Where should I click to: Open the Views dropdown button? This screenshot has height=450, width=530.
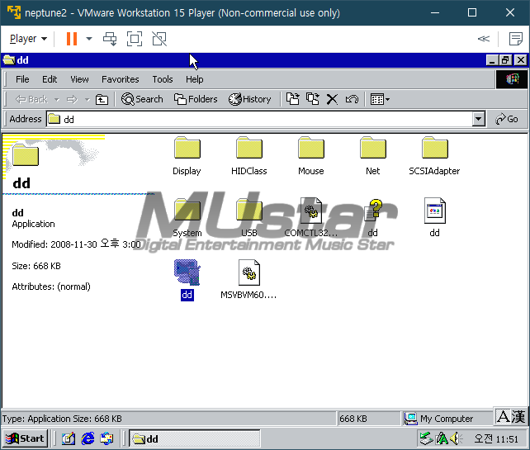pyautogui.click(x=380, y=99)
